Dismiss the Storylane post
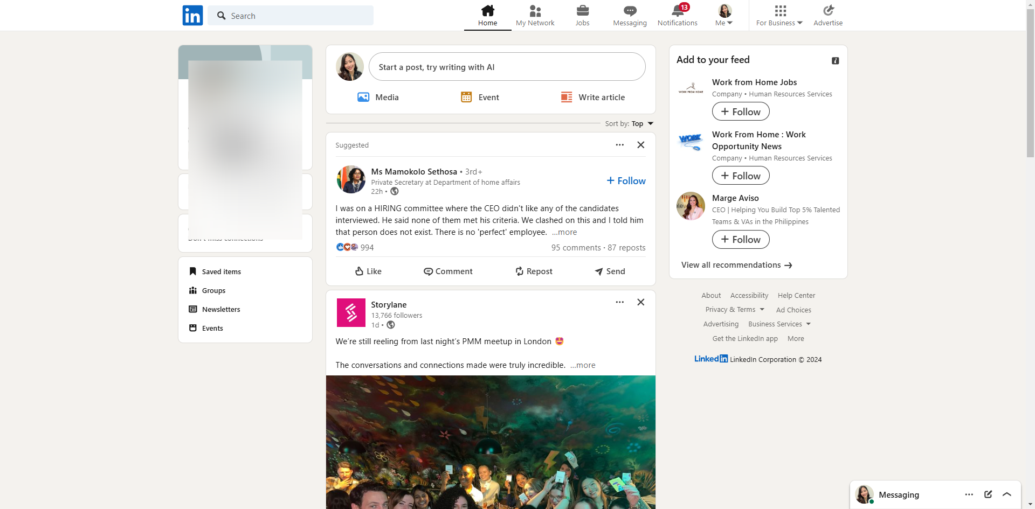 (x=641, y=302)
